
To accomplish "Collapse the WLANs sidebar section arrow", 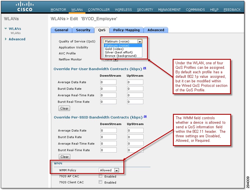I will click(6, 28).
